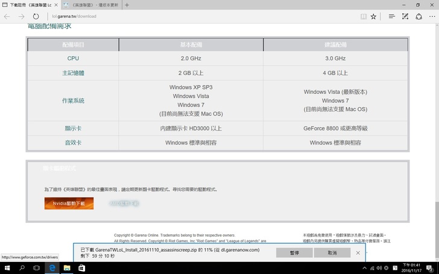
Task: Open the Windows Start menu
Action: 7,268
